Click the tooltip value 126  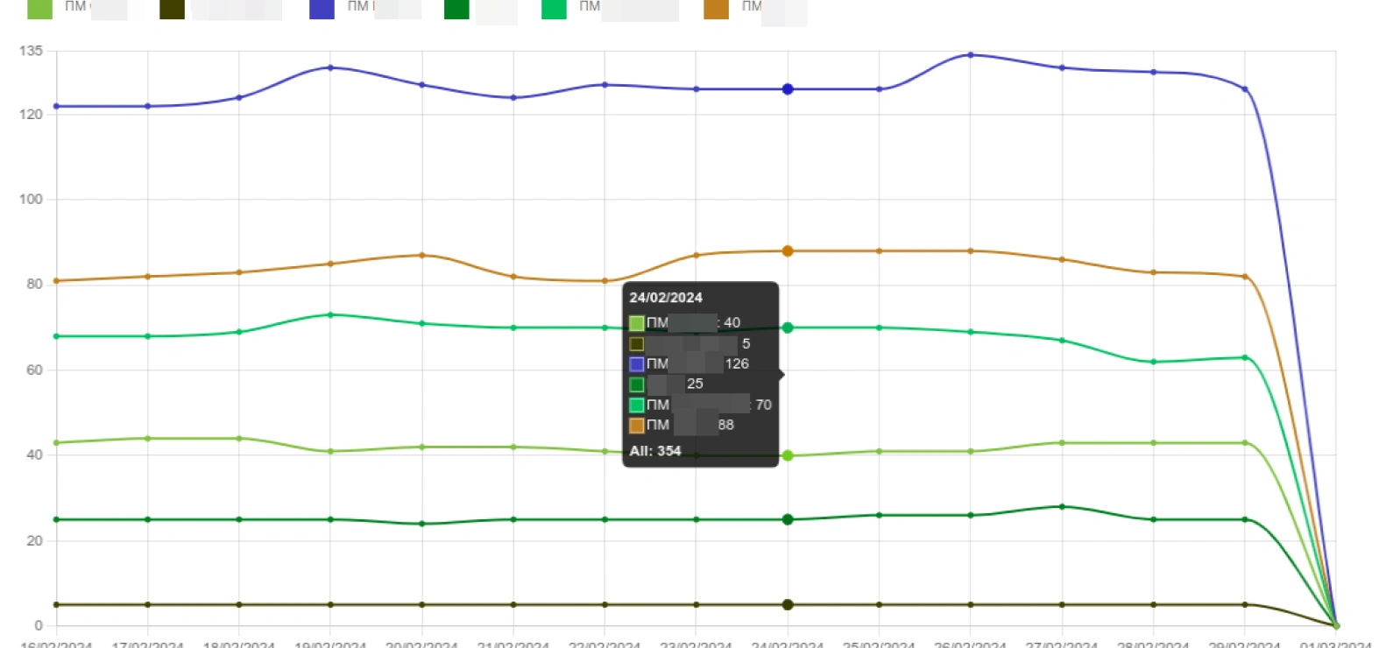(x=737, y=363)
